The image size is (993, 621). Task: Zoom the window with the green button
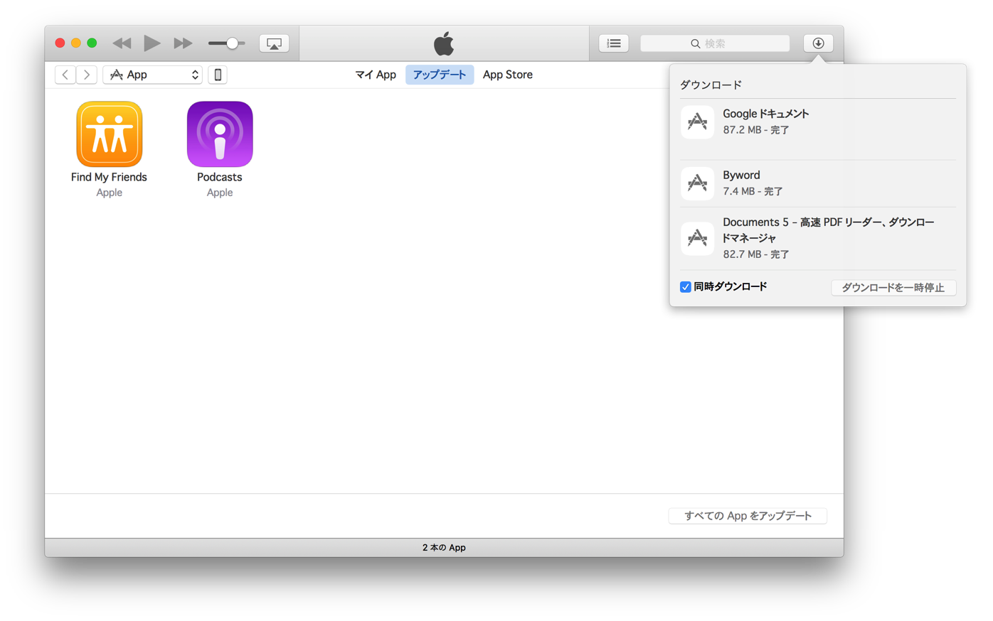click(x=92, y=43)
